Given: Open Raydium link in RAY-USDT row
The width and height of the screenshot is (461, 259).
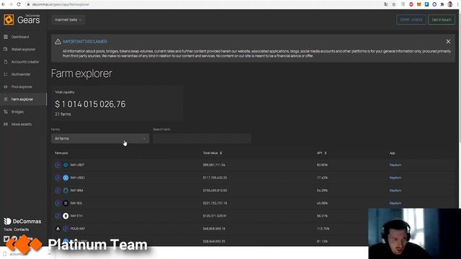Looking at the screenshot, I should 395,165.
